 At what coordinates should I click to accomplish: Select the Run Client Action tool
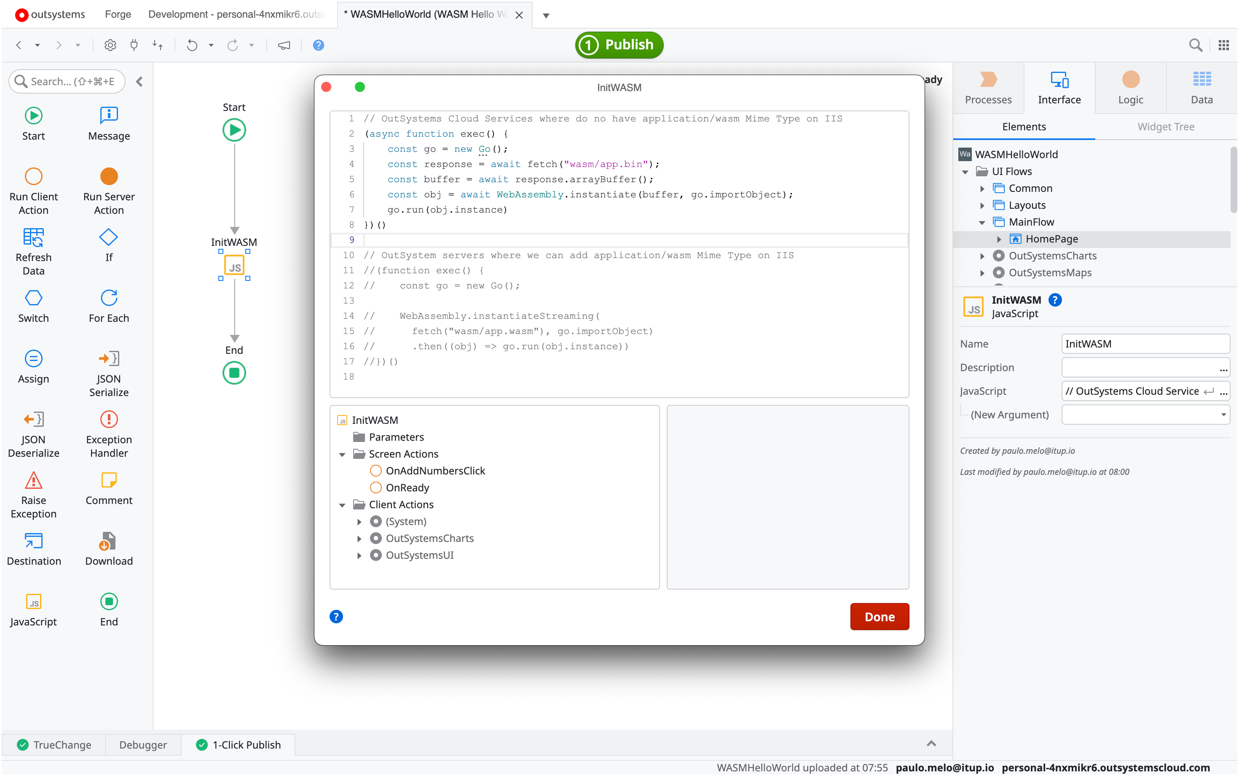coord(33,190)
